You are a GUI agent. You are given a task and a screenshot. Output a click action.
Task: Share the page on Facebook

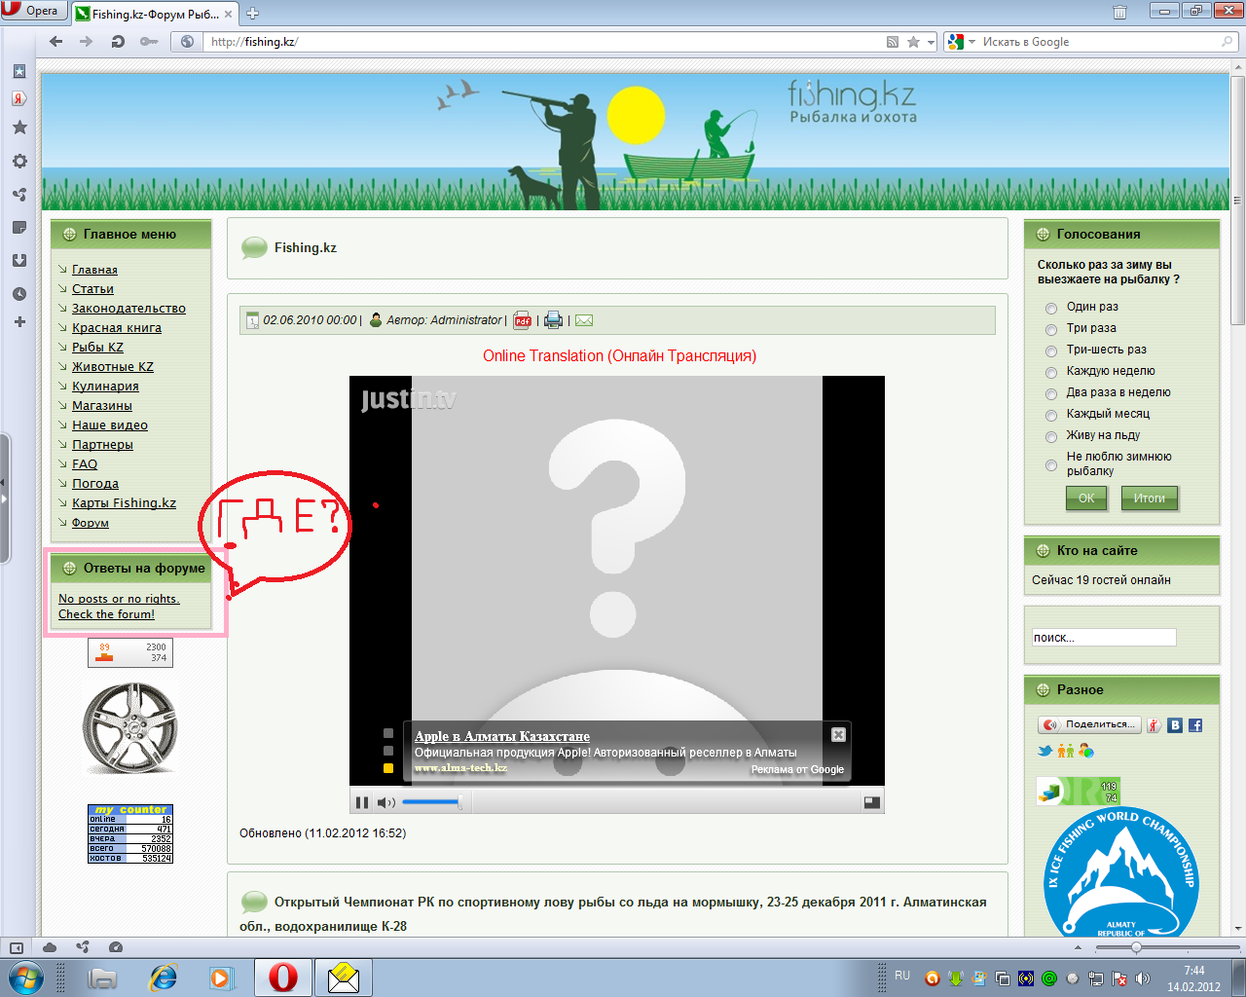point(1195,725)
